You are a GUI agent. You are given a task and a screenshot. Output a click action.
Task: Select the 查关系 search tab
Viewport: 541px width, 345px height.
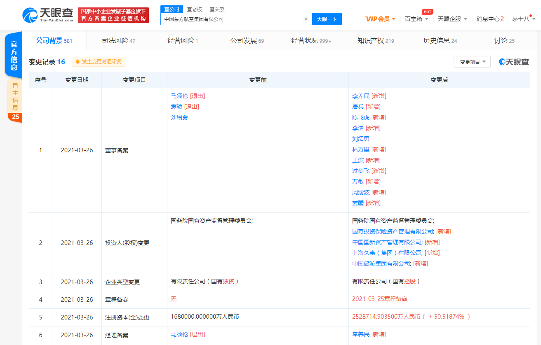217,9
